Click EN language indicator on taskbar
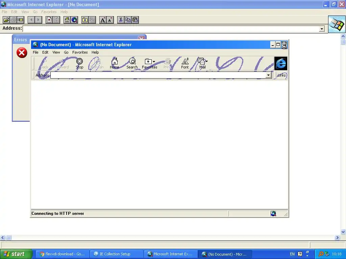The image size is (346, 259). point(292,254)
